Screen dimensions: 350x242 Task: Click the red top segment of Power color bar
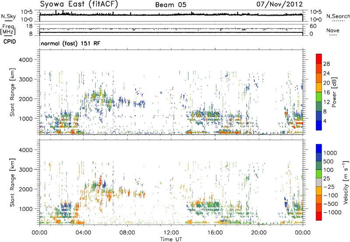(x=319, y=59)
